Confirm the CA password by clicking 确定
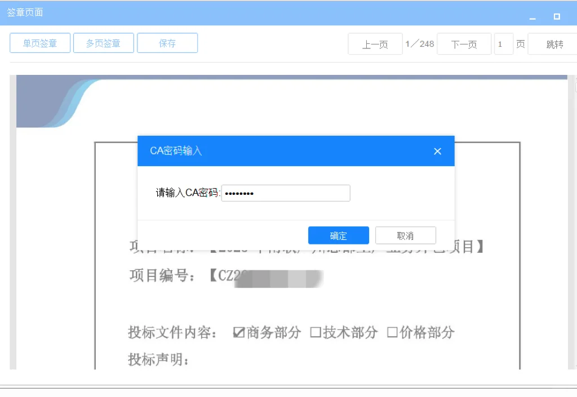 [x=338, y=235]
